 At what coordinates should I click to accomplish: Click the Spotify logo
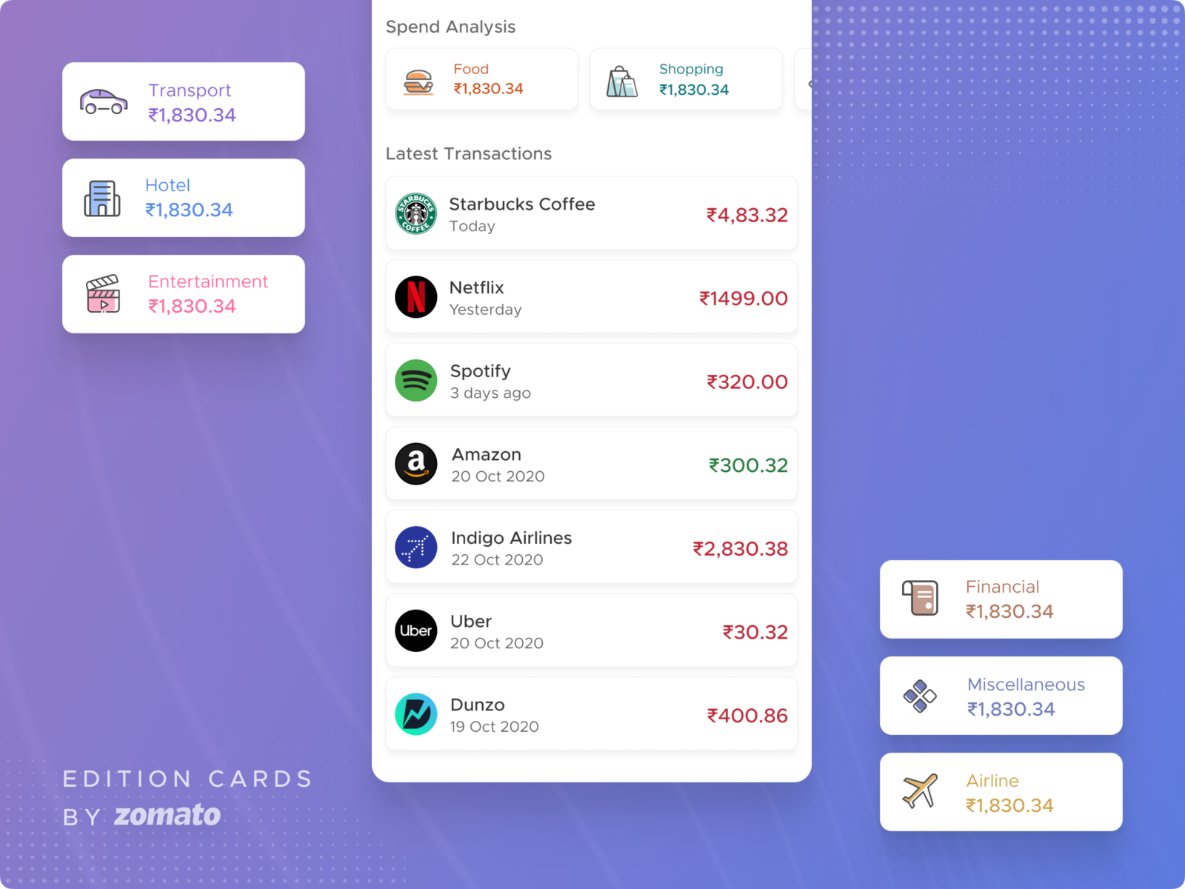416,381
